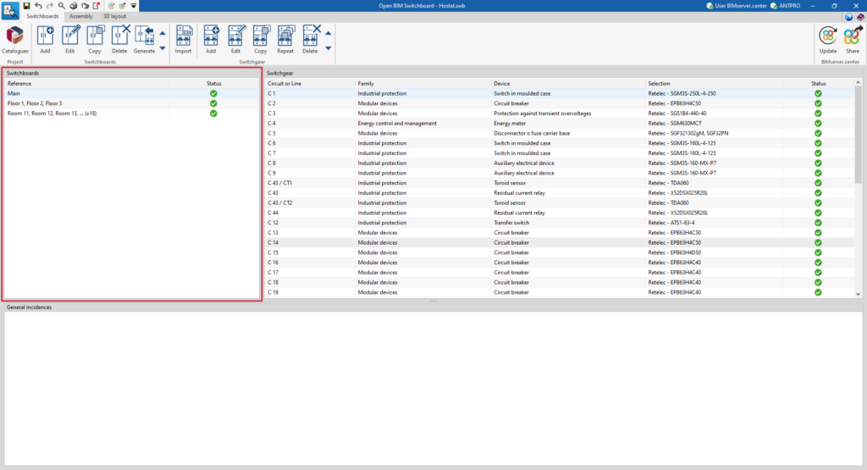Move the switchboard down with the arrow
This screenshot has height=470, width=867.
[x=163, y=48]
